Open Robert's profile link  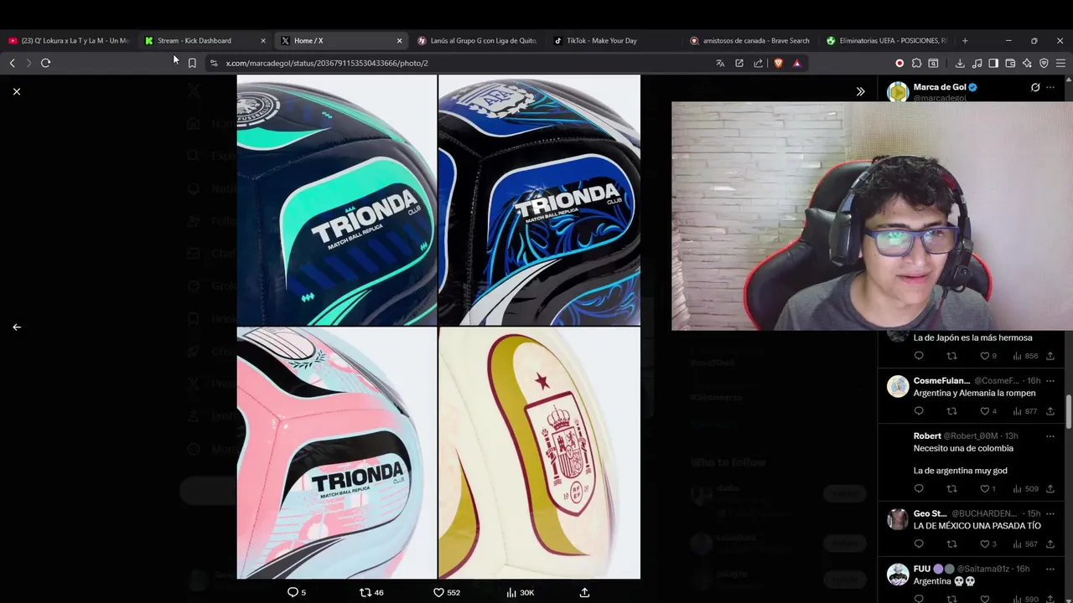pos(927,436)
